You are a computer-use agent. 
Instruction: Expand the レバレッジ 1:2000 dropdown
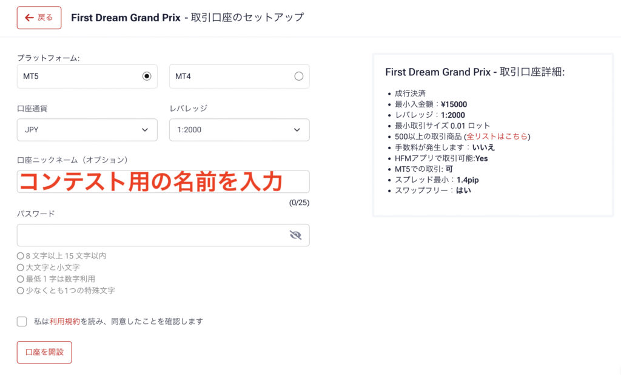pos(239,130)
